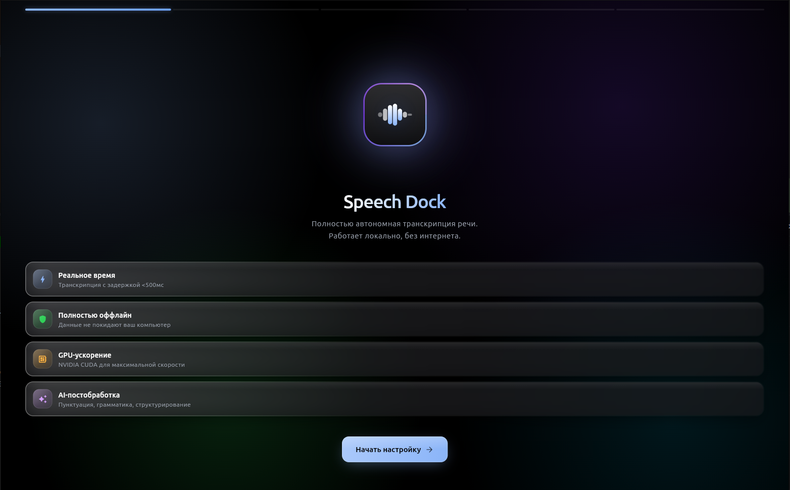
Task: Click the line "Работает локально, без интернета."
Action: click(394, 236)
